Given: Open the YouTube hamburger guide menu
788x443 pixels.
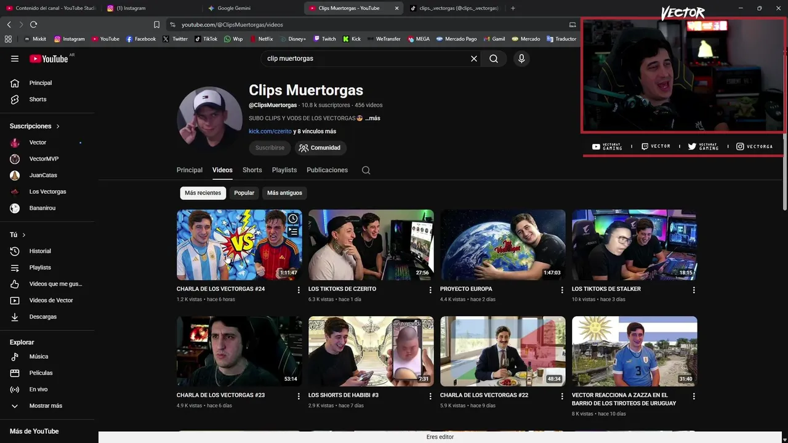Looking at the screenshot, I should 15,58.
